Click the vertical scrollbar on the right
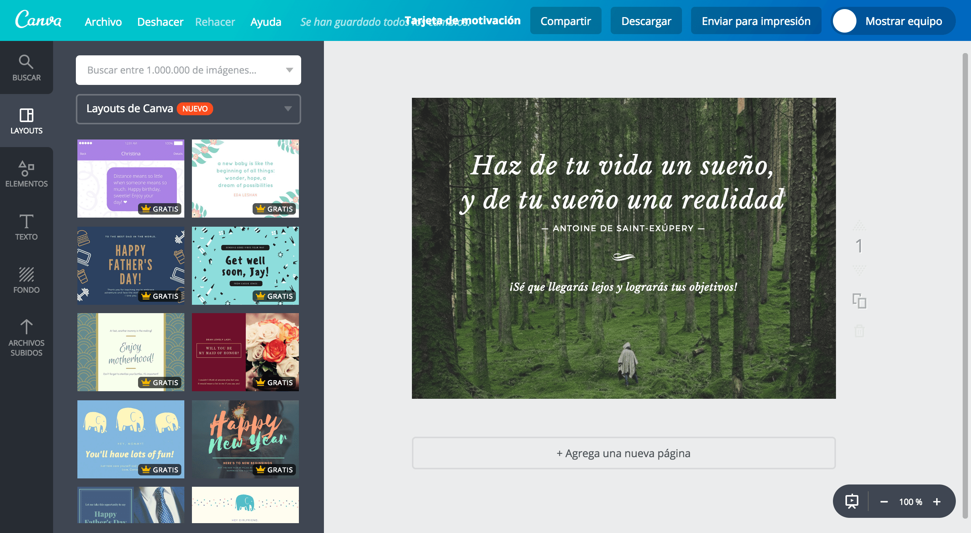 pos(965,286)
